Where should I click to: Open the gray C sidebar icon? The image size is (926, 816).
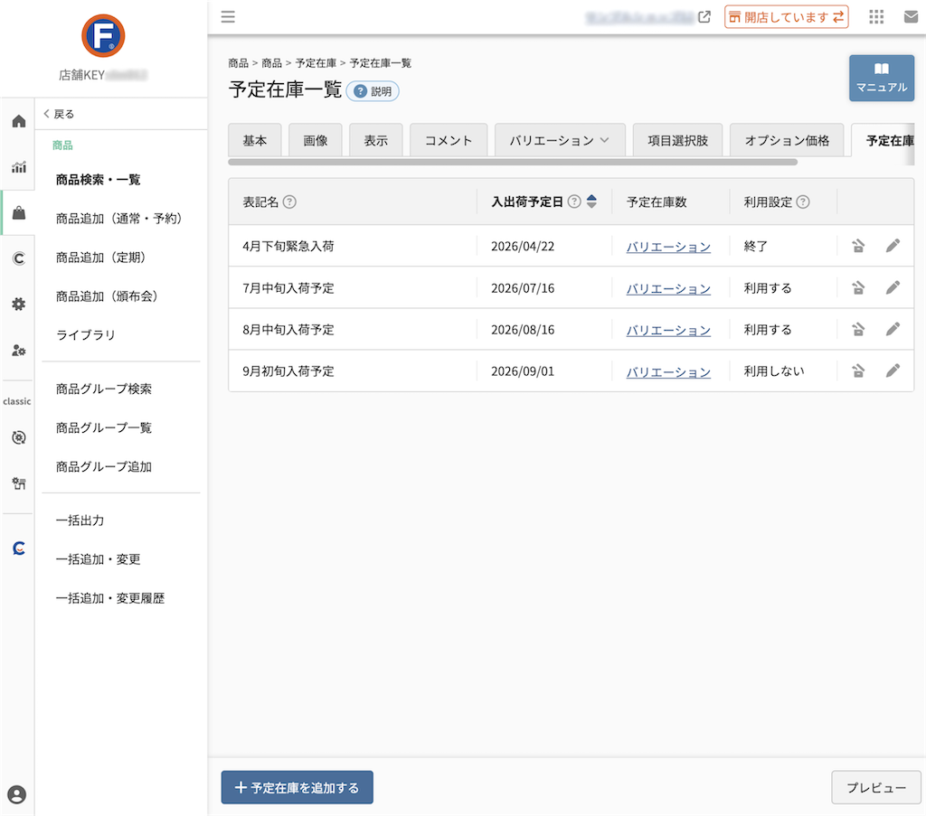[x=19, y=258]
